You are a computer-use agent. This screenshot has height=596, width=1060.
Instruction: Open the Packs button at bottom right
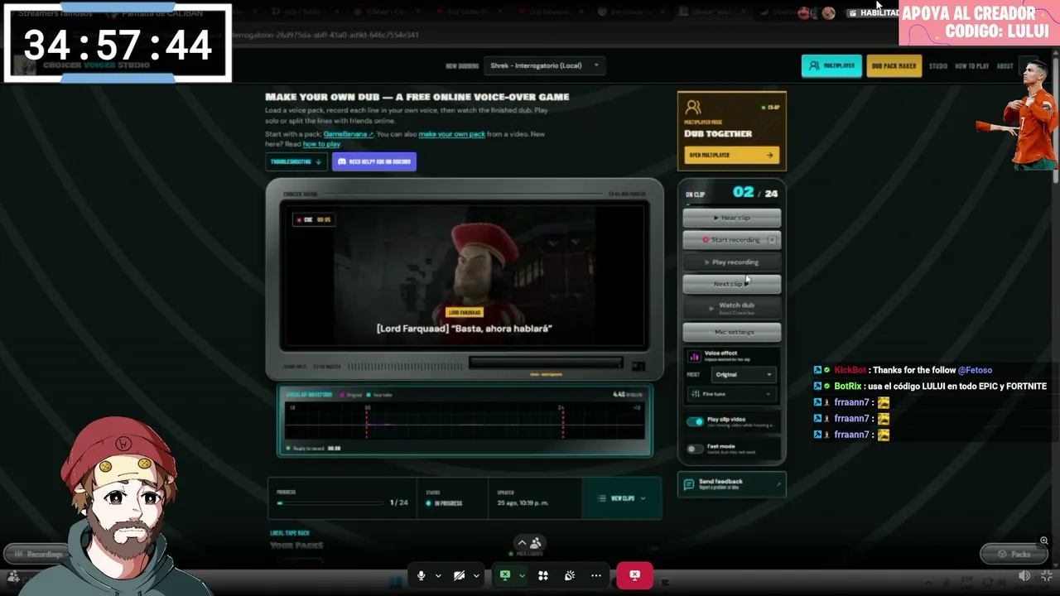coord(1014,554)
